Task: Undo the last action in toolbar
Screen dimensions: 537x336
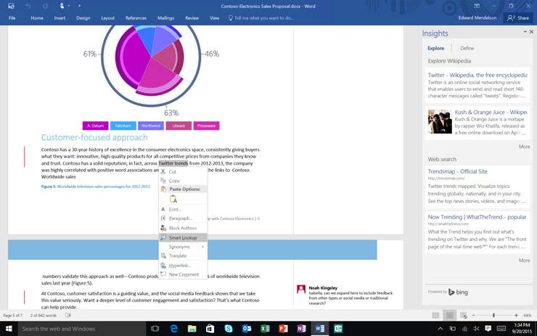Action: (x=28, y=6)
